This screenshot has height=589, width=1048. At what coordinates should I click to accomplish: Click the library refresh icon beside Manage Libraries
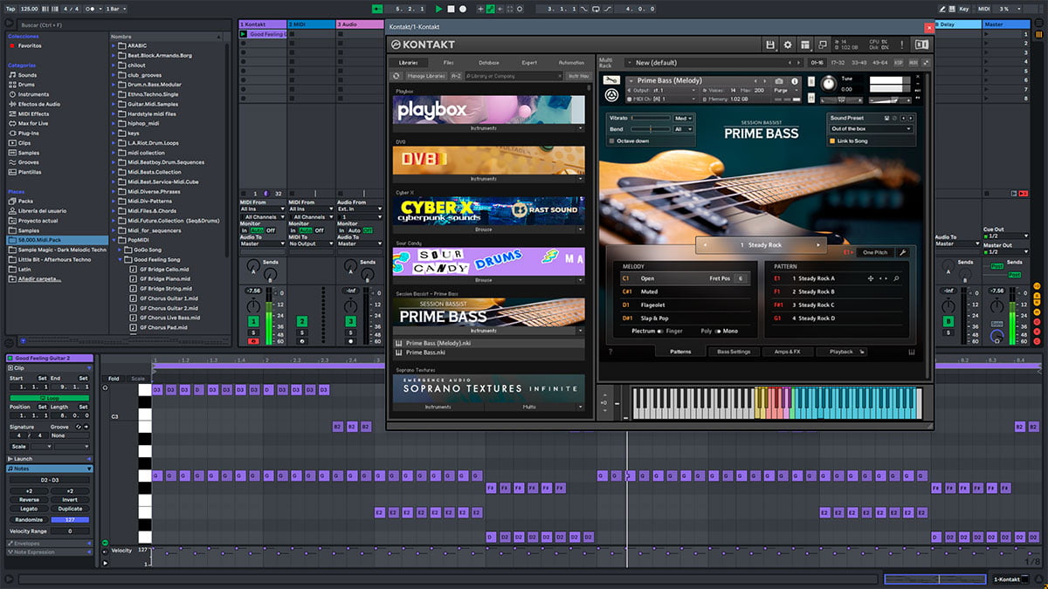point(396,76)
